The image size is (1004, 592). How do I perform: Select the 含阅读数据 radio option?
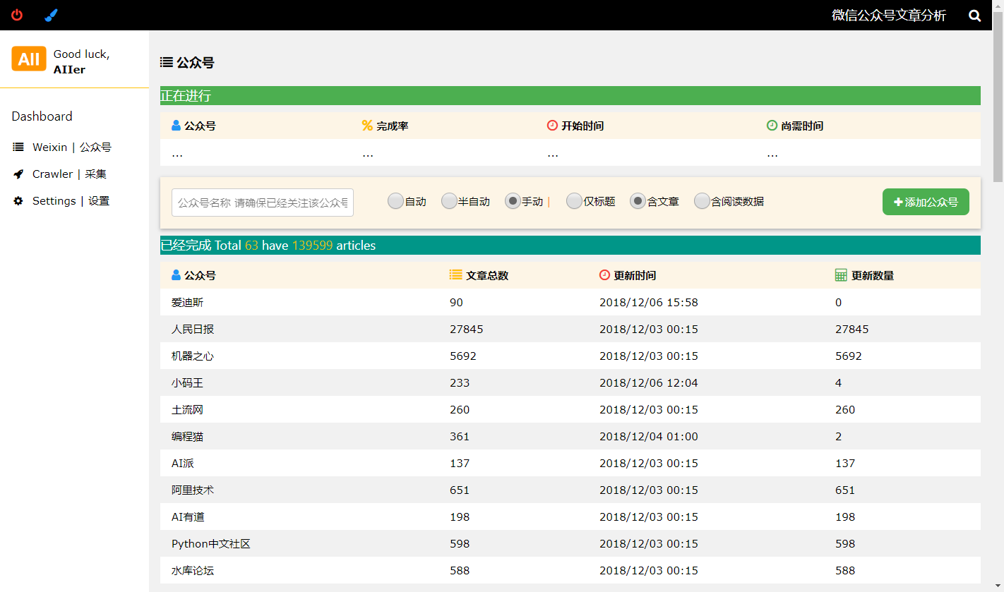pos(702,201)
